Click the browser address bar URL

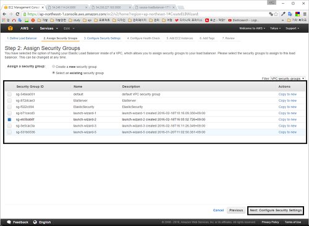[x=113, y=14]
